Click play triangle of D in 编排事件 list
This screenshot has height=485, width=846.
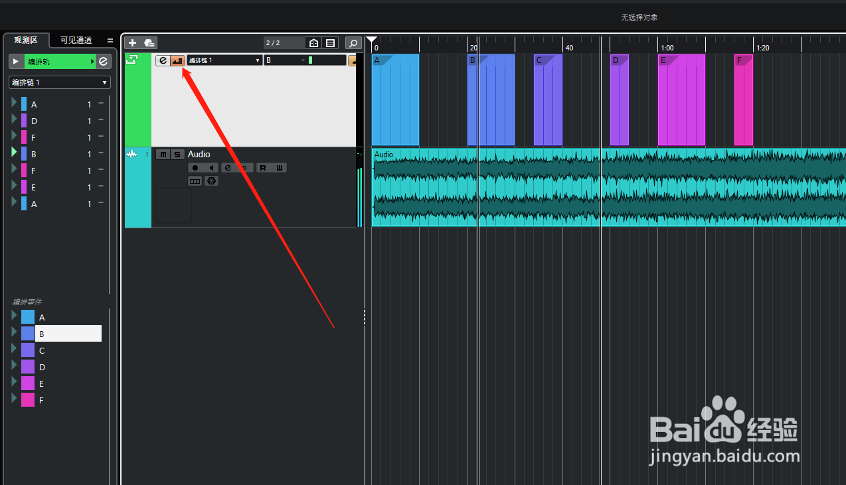tap(14, 364)
